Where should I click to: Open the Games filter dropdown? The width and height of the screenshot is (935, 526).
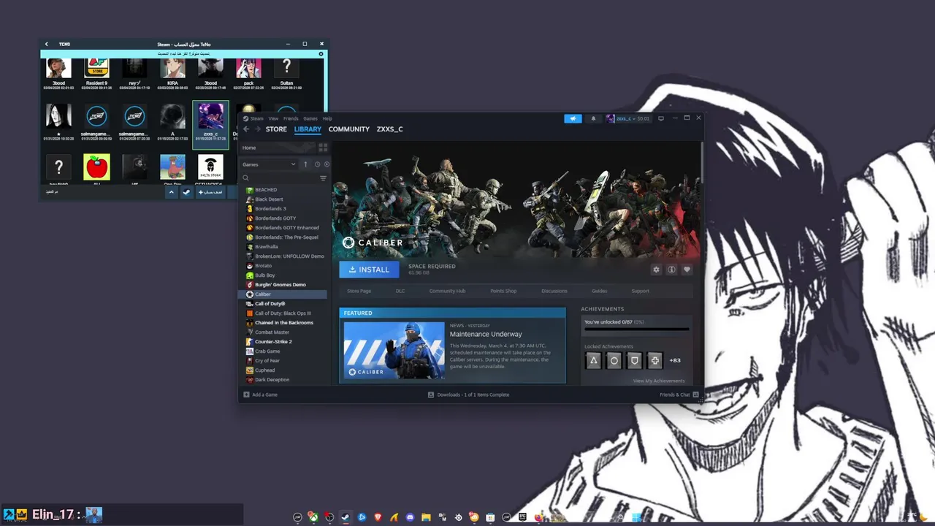(x=269, y=164)
